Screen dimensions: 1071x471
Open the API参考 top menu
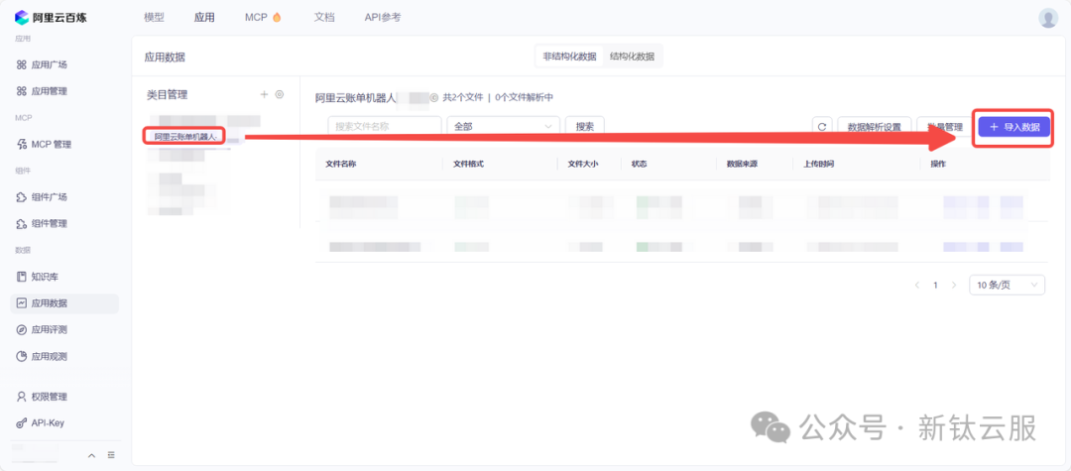tap(383, 18)
